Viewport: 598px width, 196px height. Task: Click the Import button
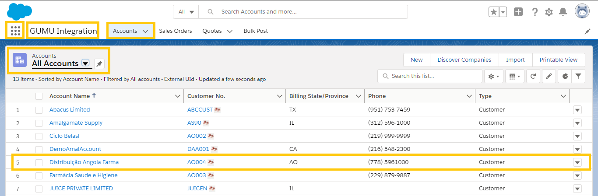coord(515,60)
